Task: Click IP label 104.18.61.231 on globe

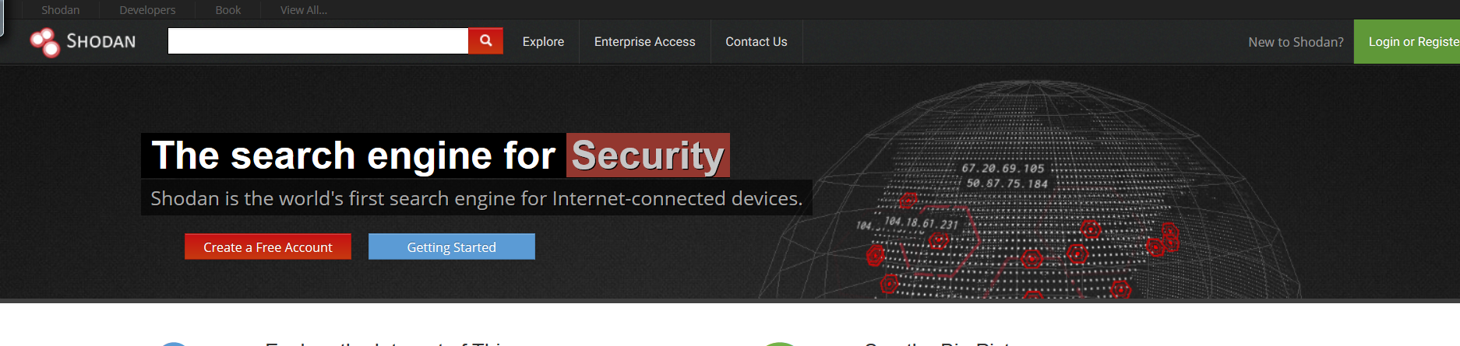Action: (921, 223)
